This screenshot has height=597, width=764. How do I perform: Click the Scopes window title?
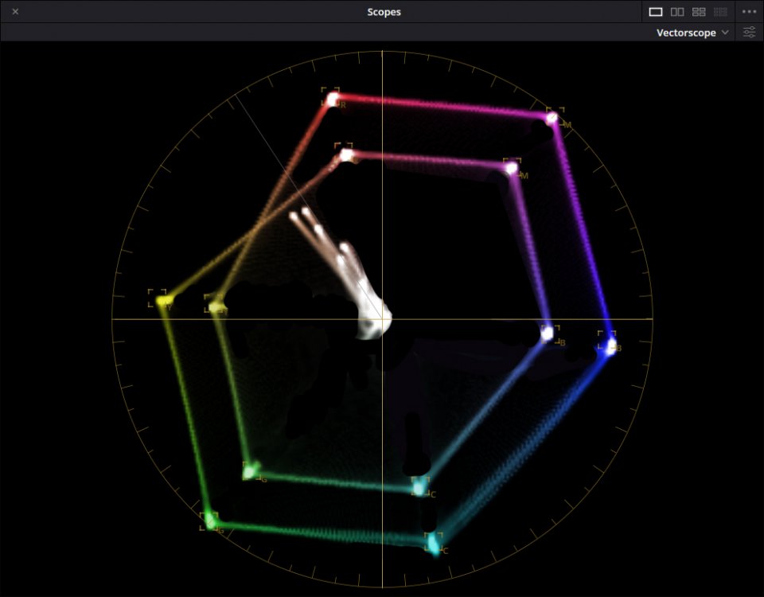(x=384, y=12)
